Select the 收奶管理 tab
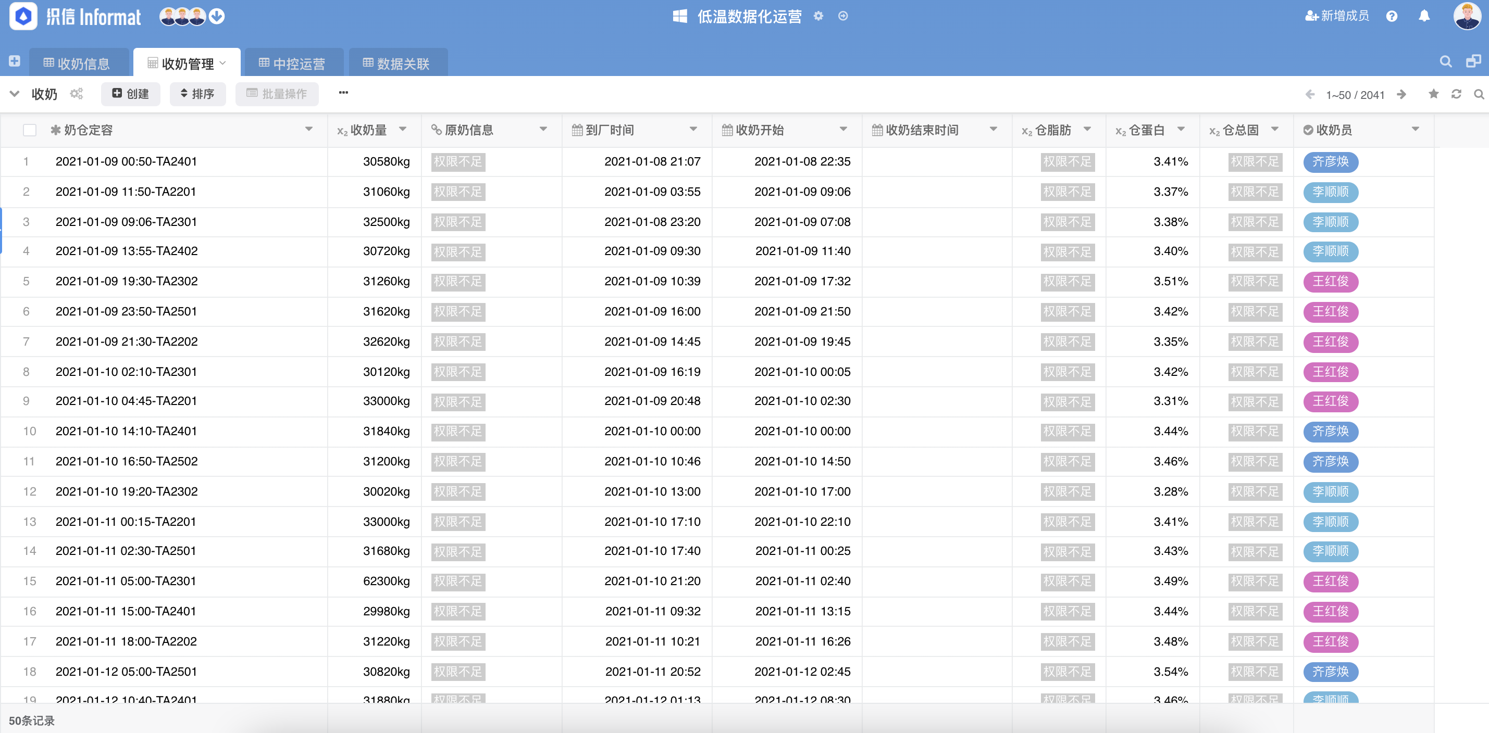Viewport: 1489px width, 733px height. tap(186, 62)
